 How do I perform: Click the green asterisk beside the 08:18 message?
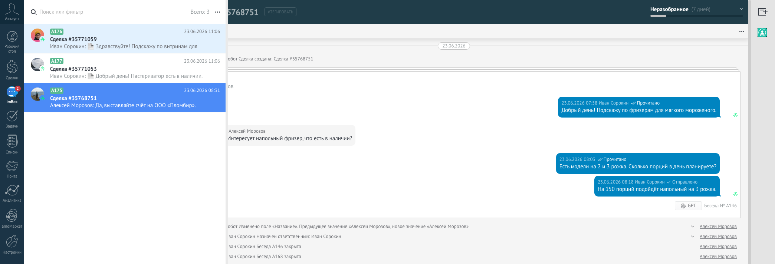735,194
